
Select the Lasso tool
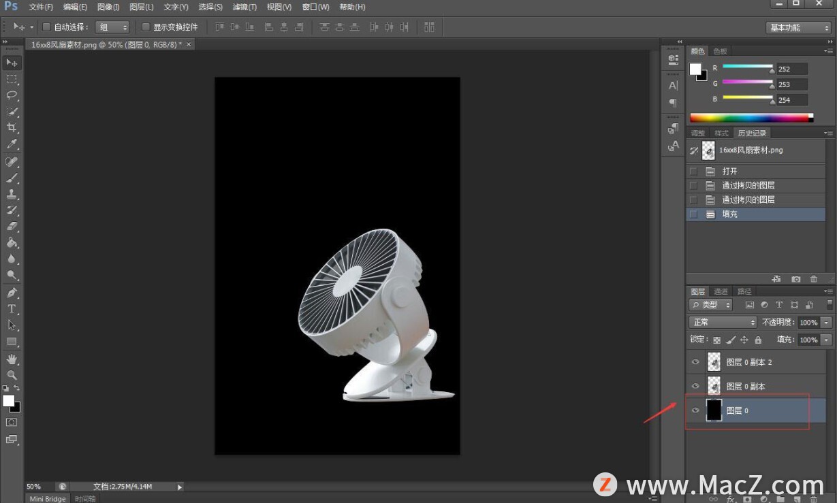pos(12,95)
